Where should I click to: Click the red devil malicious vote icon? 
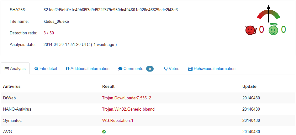tap(251, 30)
